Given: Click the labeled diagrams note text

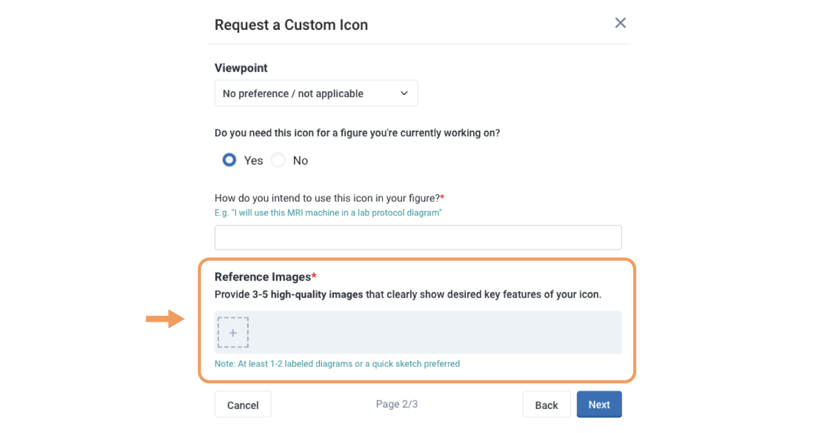Looking at the screenshot, I should 337,364.
